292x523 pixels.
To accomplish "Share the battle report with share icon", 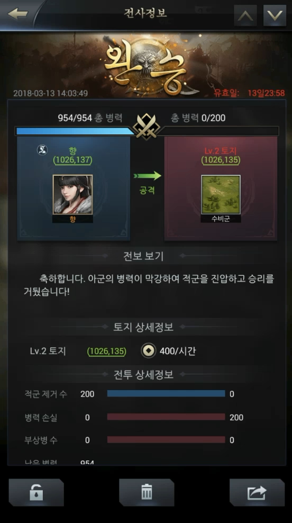I will pos(257,493).
